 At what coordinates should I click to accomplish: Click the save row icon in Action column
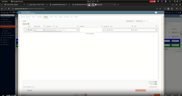[x=29, y=30]
